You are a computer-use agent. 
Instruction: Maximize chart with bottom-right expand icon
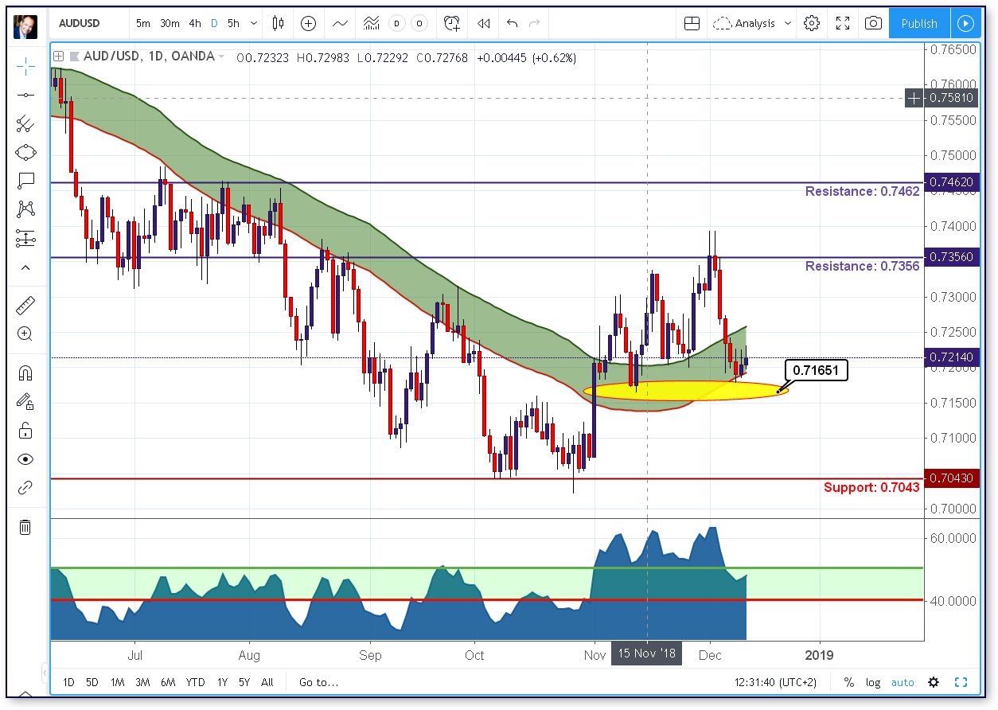(x=961, y=682)
